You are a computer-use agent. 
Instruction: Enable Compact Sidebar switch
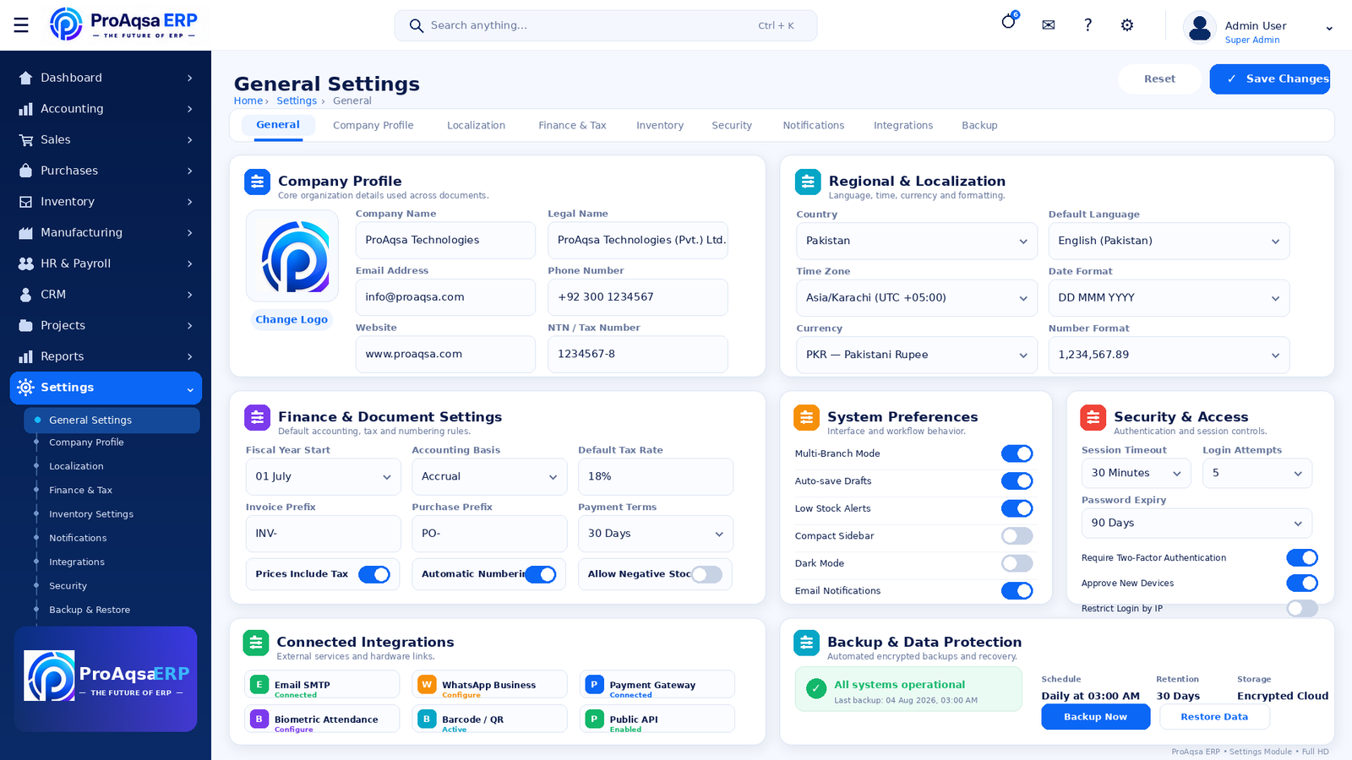point(1017,536)
